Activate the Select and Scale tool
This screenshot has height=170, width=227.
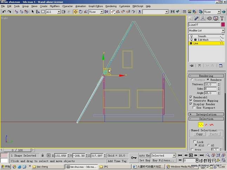click(x=86, y=12)
